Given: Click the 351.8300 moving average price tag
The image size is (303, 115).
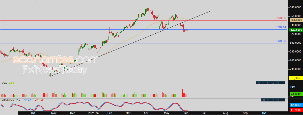Looking at the screenshot, I should [296, 20].
